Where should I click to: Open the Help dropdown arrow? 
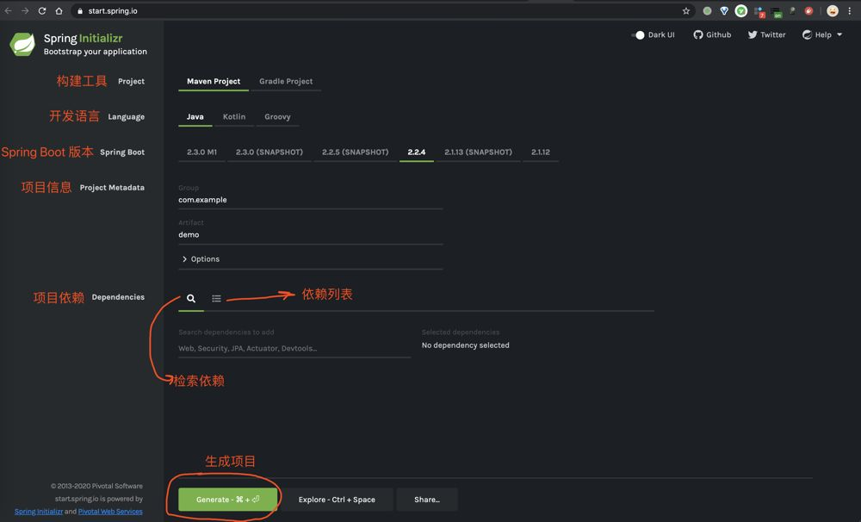tap(839, 34)
